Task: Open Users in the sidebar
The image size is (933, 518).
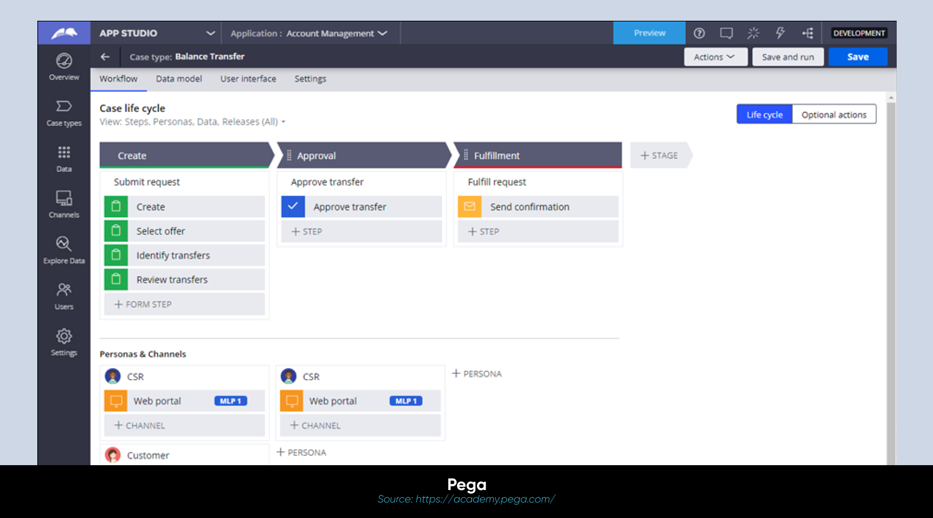Action: pos(64,296)
